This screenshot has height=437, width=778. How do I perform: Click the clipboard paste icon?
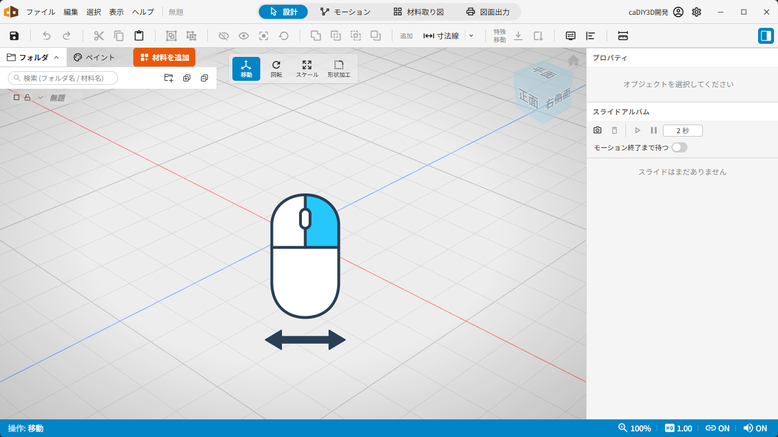click(x=139, y=36)
